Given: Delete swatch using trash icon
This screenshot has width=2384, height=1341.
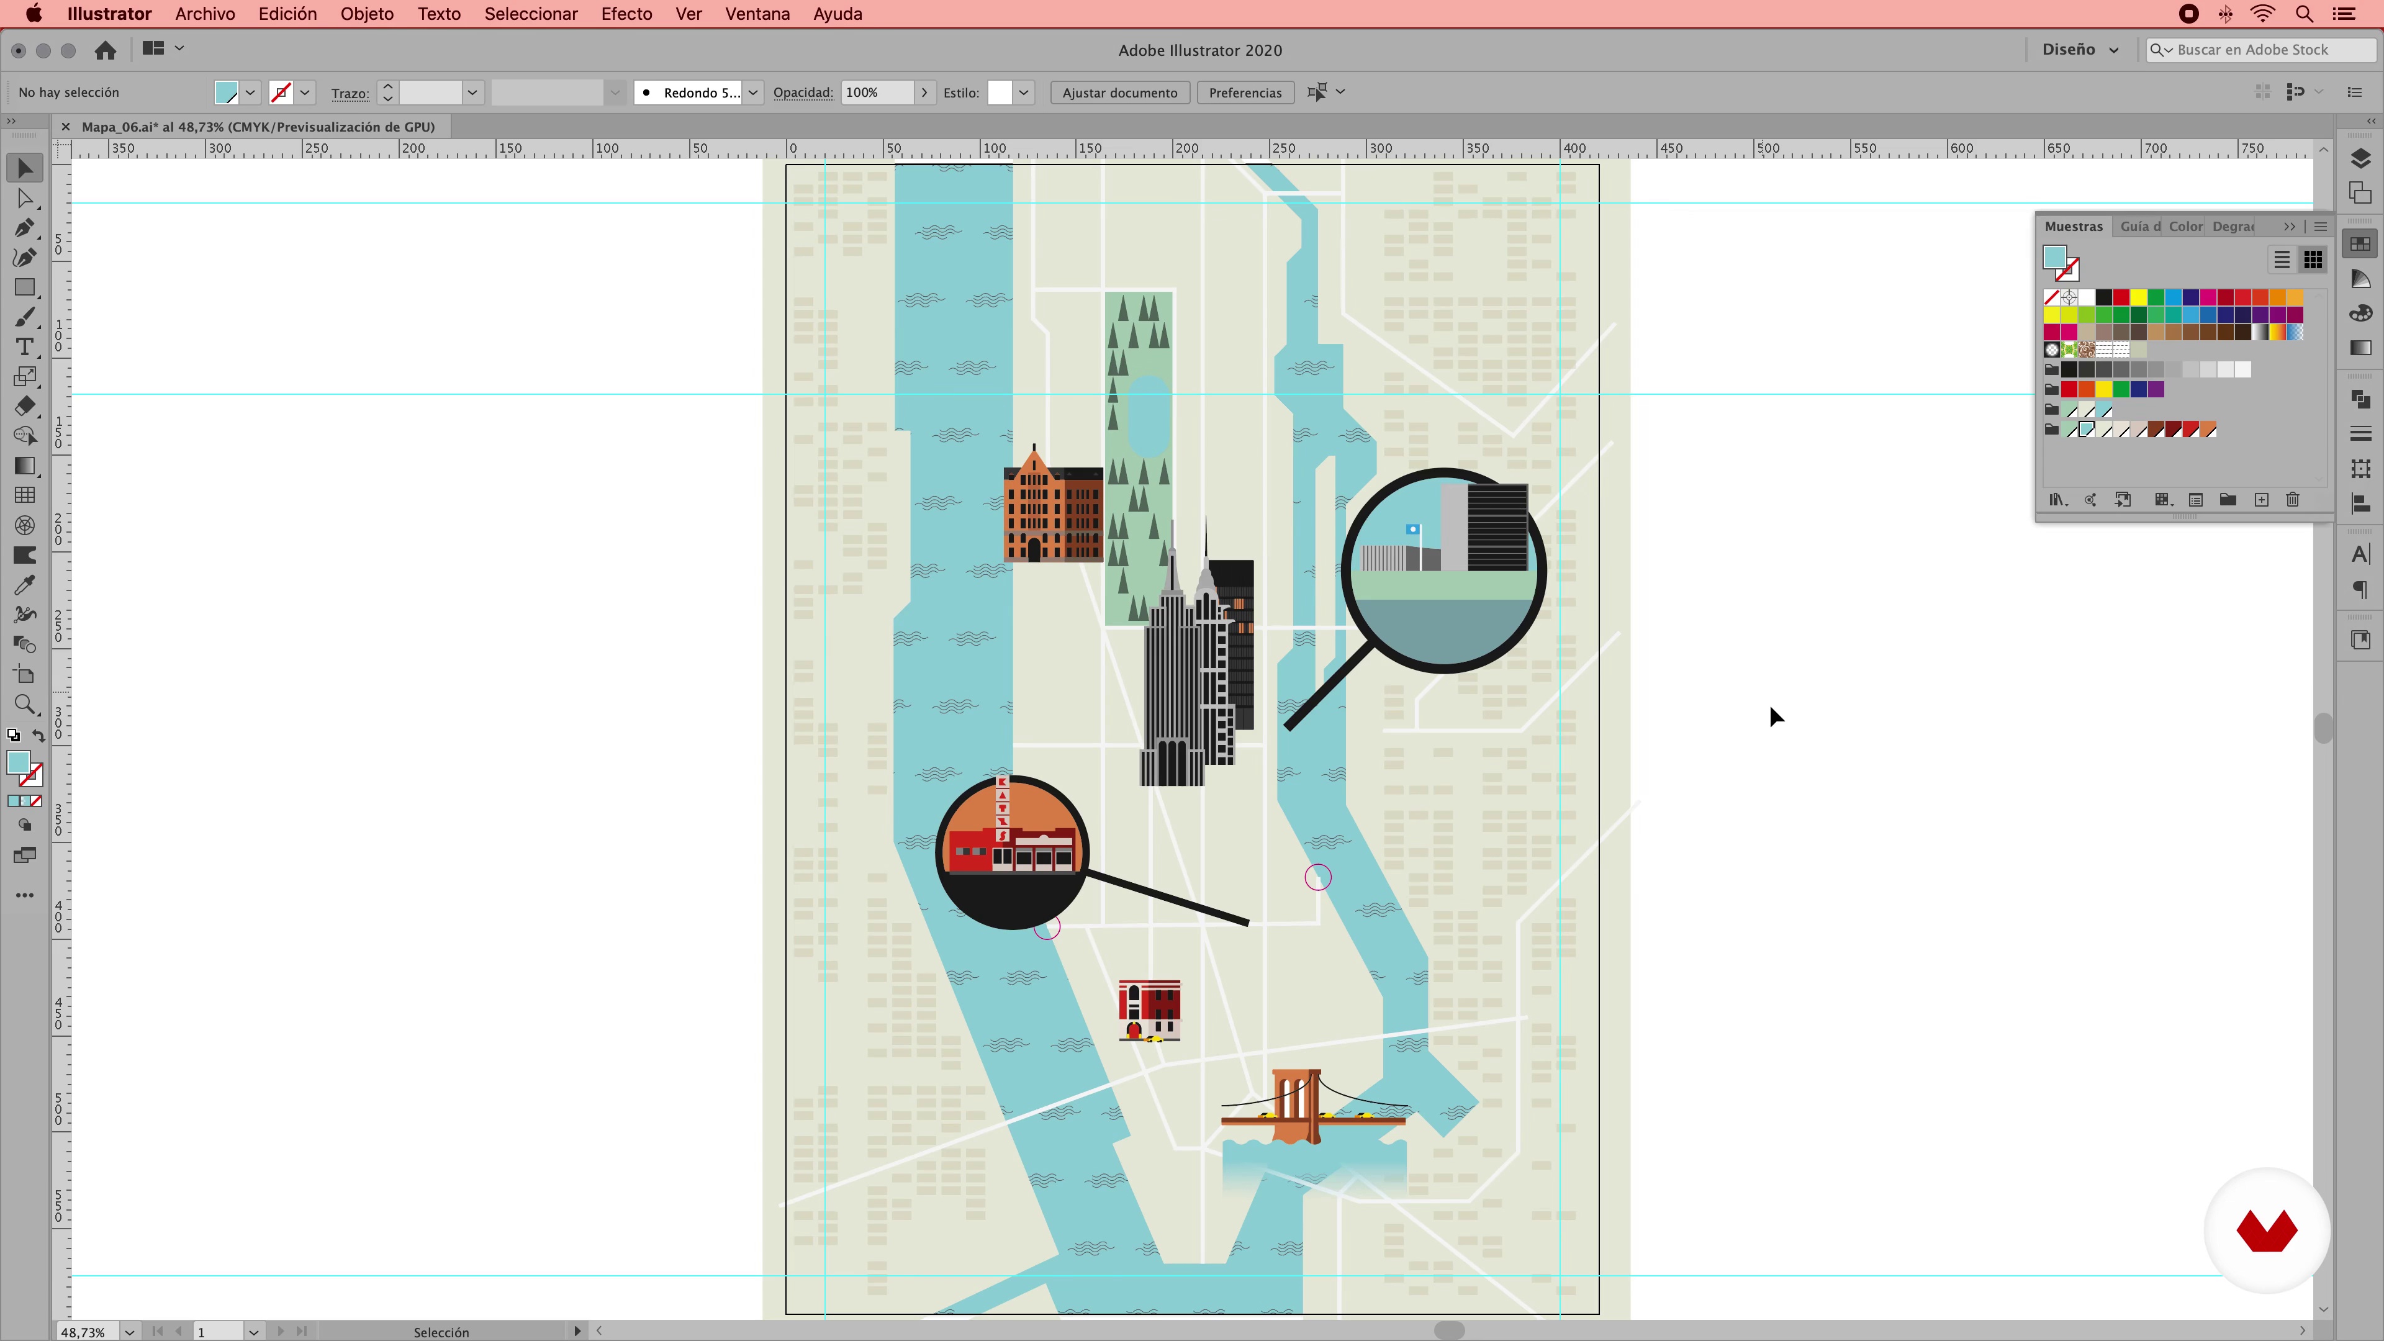Looking at the screenshot, I should tap(2292, 500).
